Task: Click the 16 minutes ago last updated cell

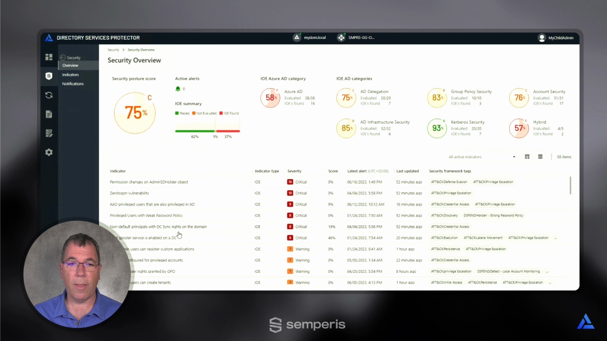Action: [409, 204]
